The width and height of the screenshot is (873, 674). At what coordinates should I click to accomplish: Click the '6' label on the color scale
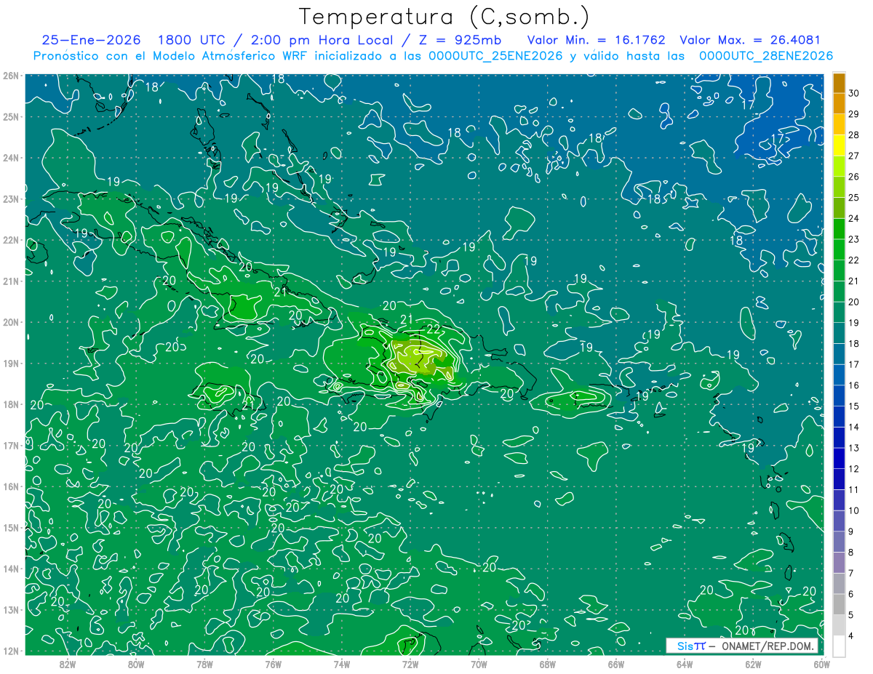(x=851, y=593)
